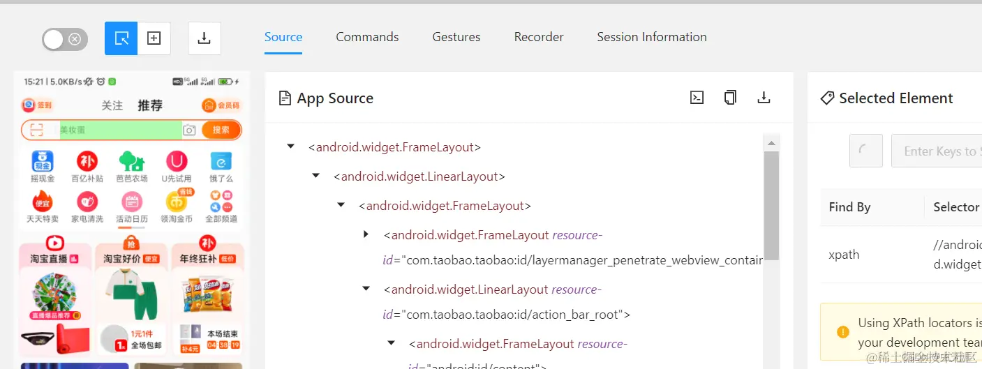This screenshot has width=982, height=369.
Task: Tap the 本场结束 countdown tile
Action: pos(207,338)
